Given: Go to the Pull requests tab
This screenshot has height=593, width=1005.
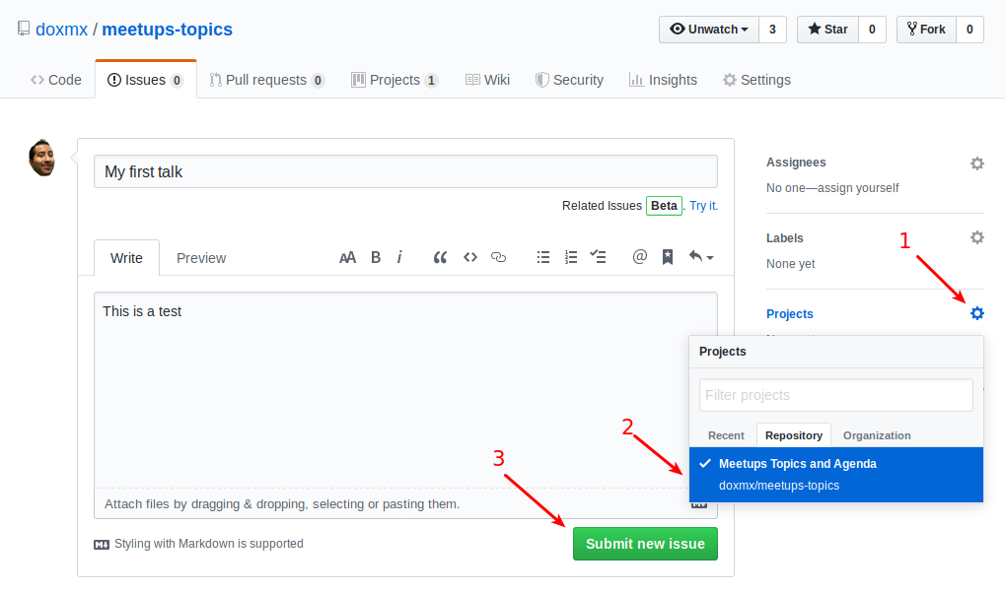Looking at the screenshot, I should [266, 80].
